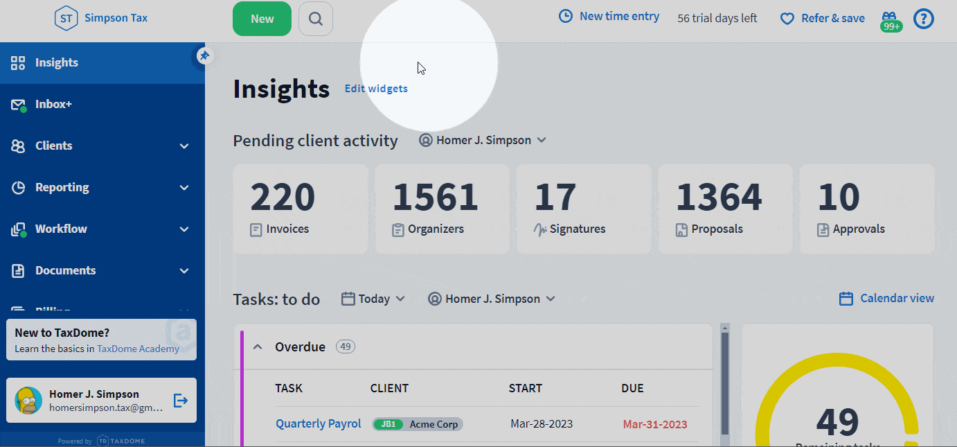Open the help question mark icon
957x447 pixels.
click(924, 19)
